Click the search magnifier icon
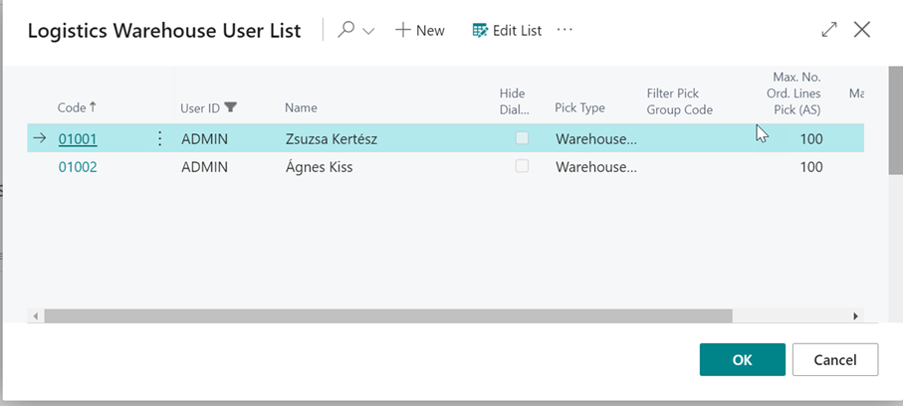 [345, 30]
